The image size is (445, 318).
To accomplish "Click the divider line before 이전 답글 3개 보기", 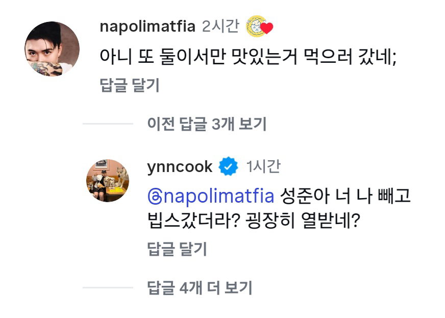I will click(108, 124).
